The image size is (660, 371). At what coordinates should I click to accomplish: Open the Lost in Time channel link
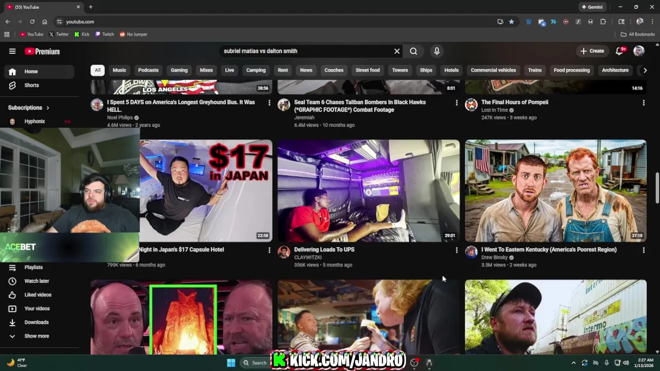point(494,110)
